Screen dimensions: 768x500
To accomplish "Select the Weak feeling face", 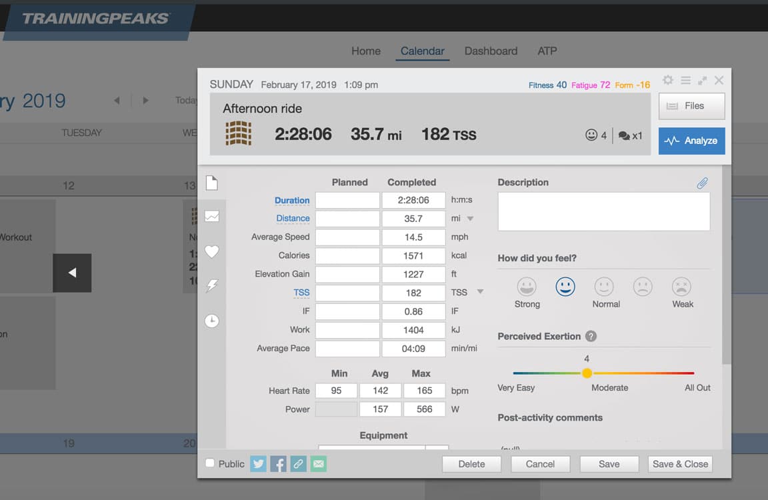I will point(681,287).
